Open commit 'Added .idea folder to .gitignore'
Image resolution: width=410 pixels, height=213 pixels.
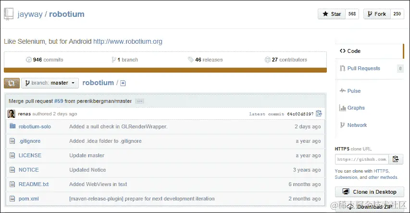coord(105,141)
